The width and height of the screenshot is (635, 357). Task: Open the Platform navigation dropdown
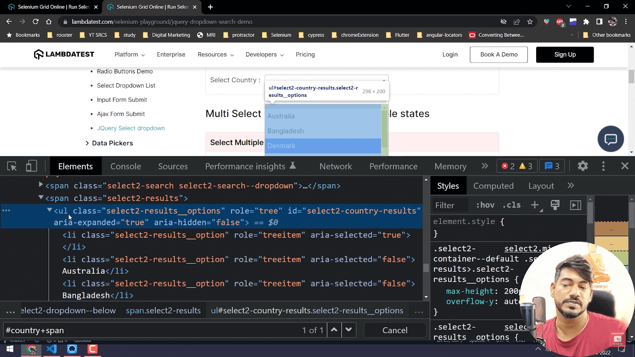click(130, 54)
